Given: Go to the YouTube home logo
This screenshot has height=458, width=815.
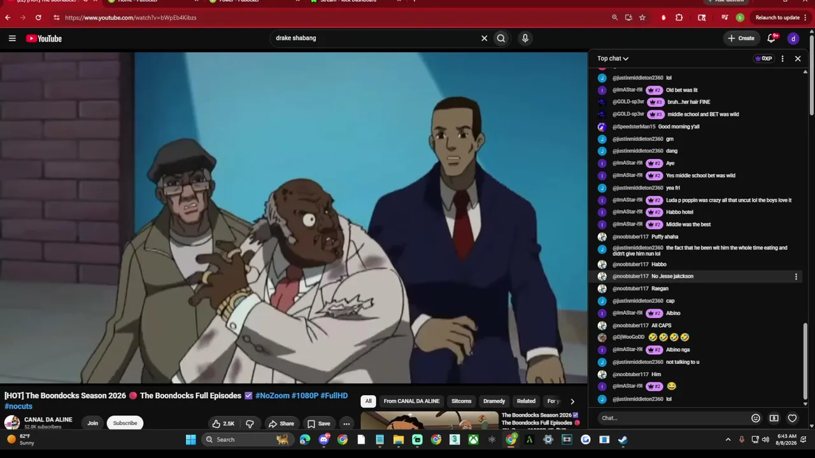Looking at the screenshot, I should (x=44, y=38).
